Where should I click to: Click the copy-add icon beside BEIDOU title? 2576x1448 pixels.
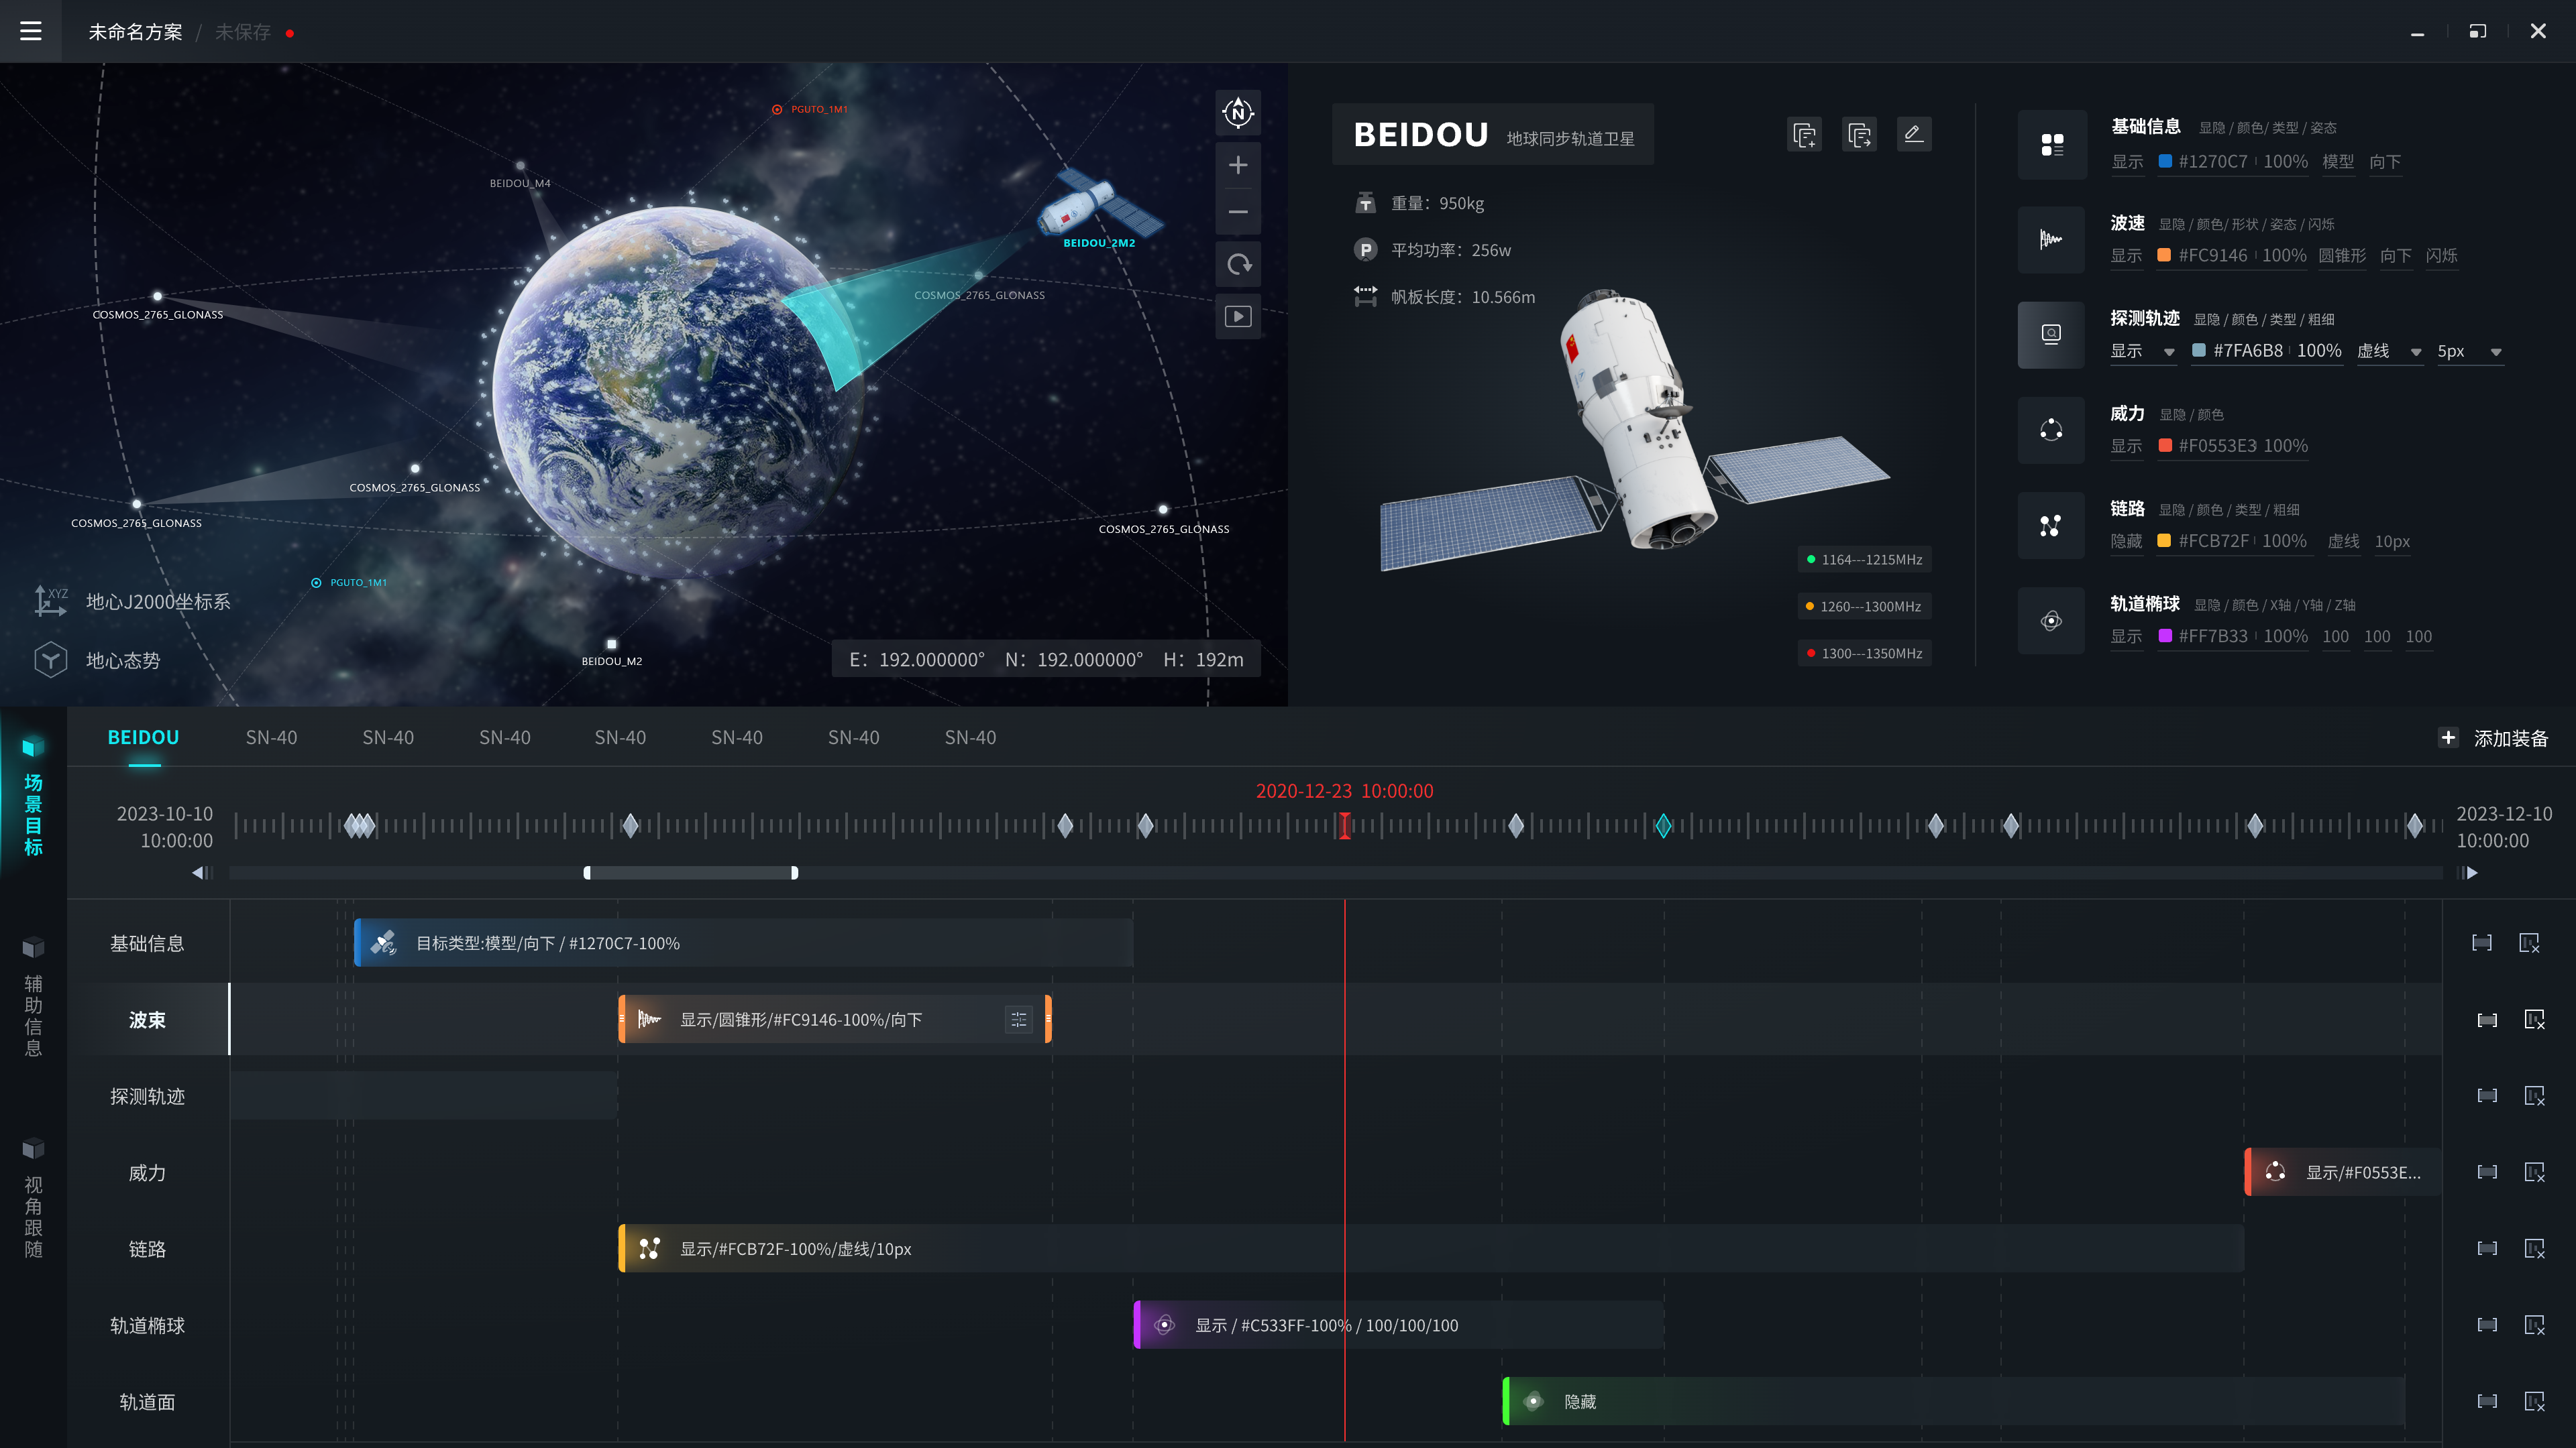(x=1804, y=135)
